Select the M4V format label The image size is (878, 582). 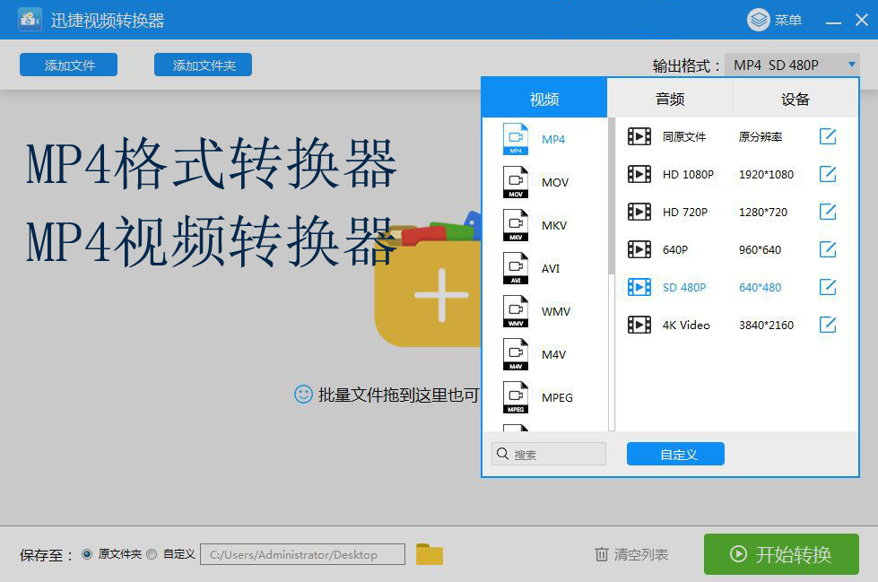point(553,354)
